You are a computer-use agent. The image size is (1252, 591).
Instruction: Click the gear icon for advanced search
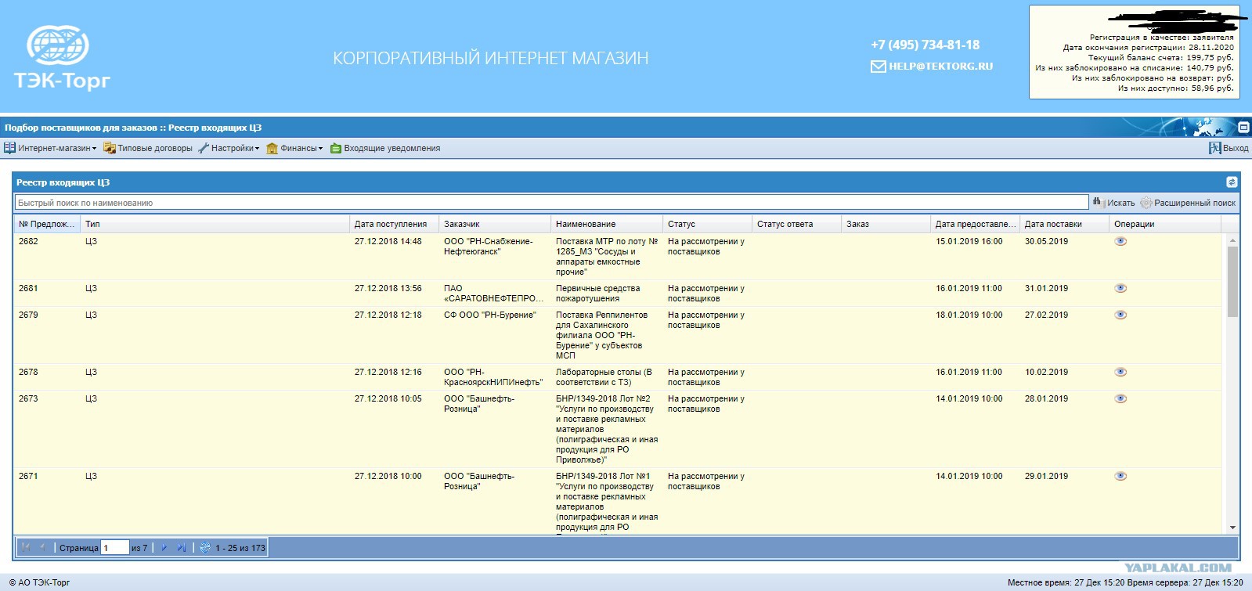pos(1146,203)
